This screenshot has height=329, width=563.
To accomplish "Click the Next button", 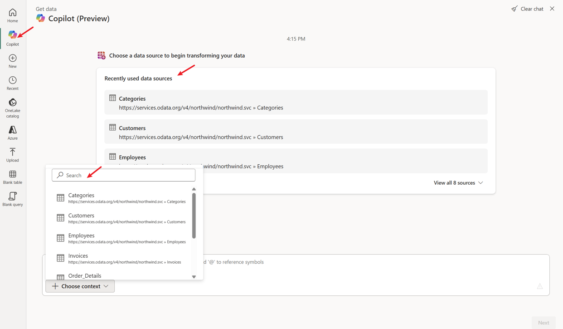I will point(543,322).
